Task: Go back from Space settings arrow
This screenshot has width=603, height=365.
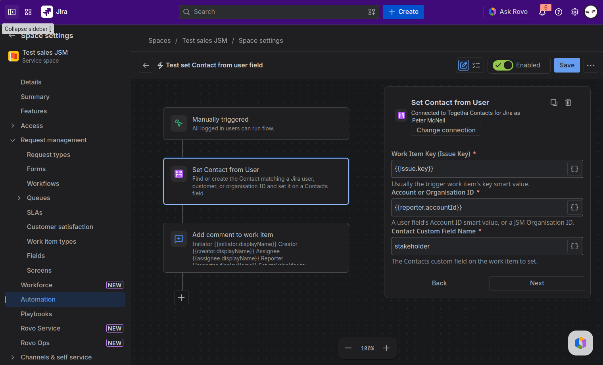Action: (x=12, y=36)
